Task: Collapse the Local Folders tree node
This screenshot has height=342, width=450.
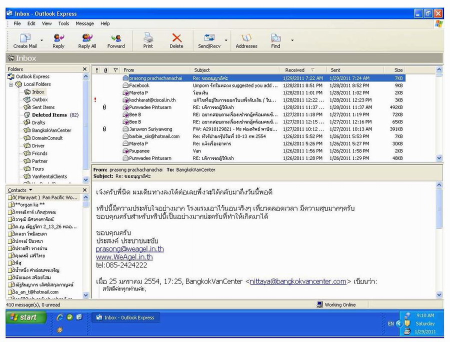Action: tap(11, 84)
